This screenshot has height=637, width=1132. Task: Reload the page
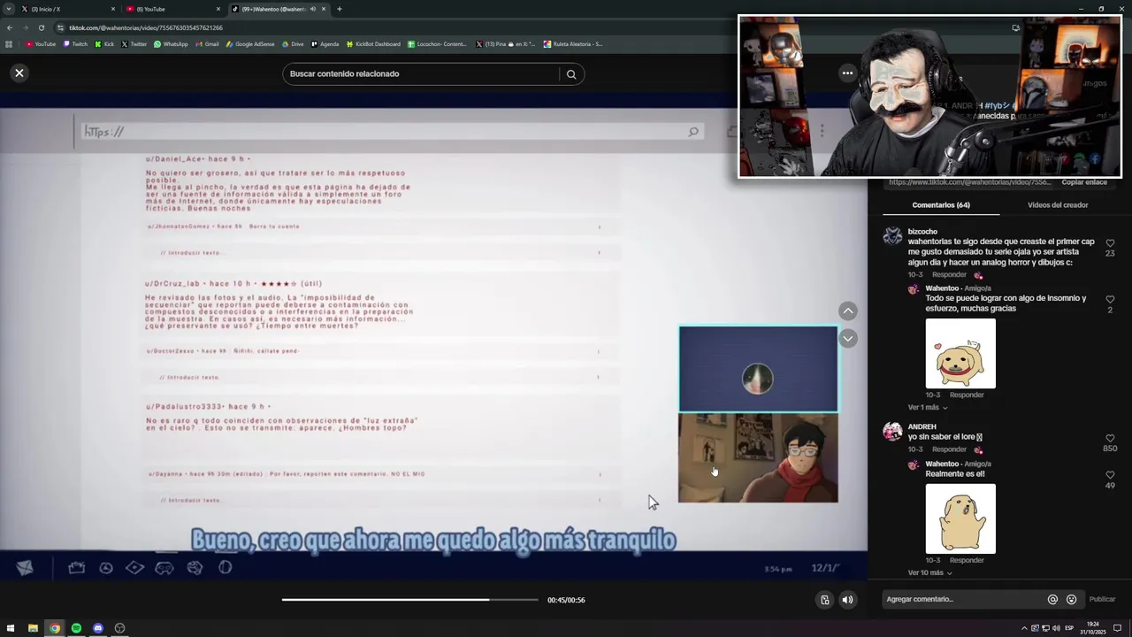click(x=41, y=27)
